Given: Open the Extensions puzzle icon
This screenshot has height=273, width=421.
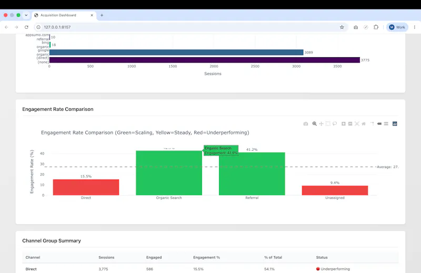Looking at the screenshot, I should tap(376, 27).
